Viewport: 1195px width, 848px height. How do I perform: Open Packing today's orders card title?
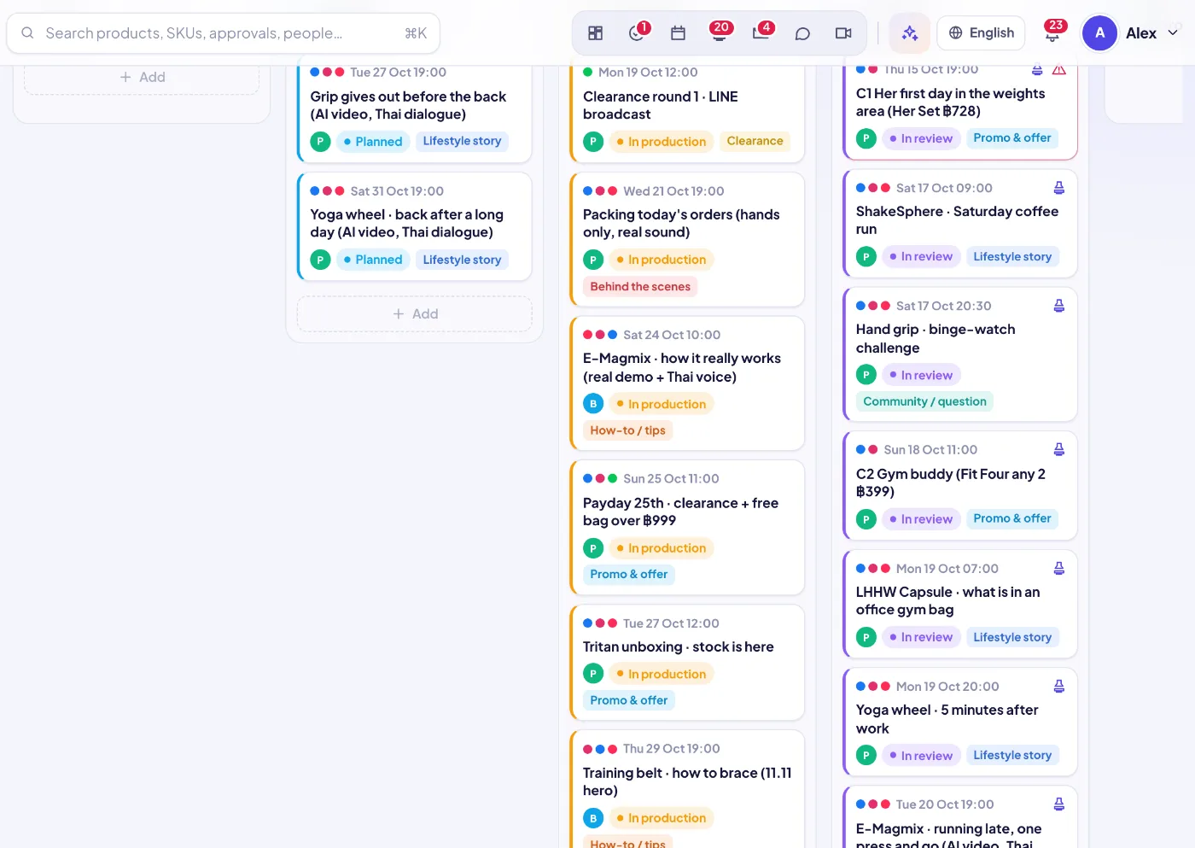(x=681, y=223)
